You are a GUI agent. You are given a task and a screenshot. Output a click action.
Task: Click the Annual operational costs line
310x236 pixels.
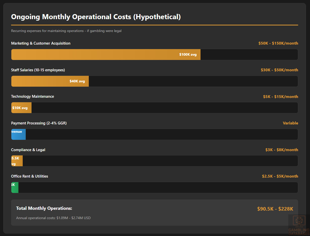pyautogui.click(x=53, y=218)
